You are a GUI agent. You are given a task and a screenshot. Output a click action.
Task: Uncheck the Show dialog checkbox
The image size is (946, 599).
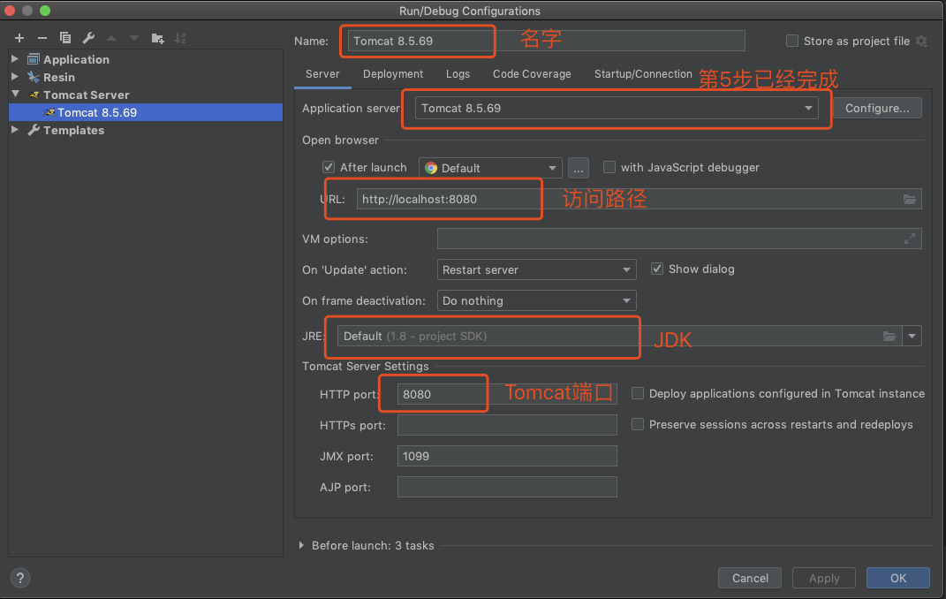(x=657, y=269)
